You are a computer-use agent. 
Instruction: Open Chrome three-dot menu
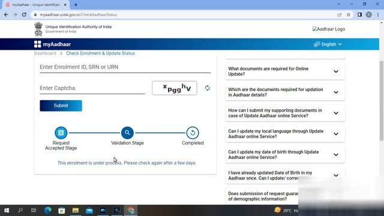pos(378,14)
